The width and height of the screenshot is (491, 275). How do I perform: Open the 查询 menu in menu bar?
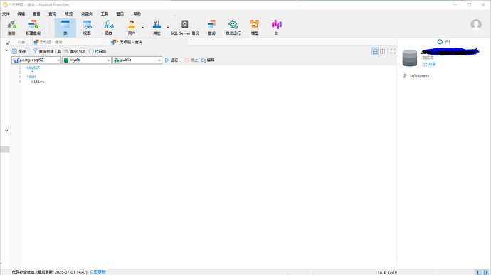(x=52, y=14)
